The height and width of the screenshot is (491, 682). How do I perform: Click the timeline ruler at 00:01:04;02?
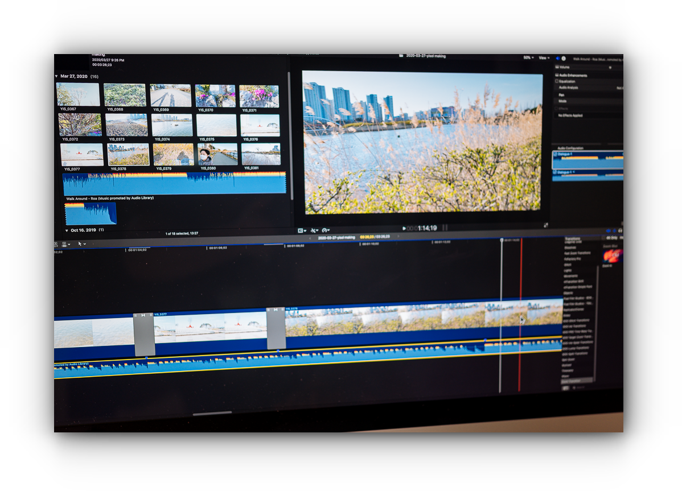pyautogui.click(x=137, y=250)
